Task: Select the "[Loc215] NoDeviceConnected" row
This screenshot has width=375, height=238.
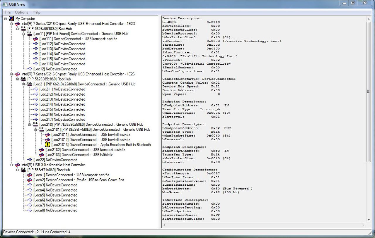Action: (62, 109)
